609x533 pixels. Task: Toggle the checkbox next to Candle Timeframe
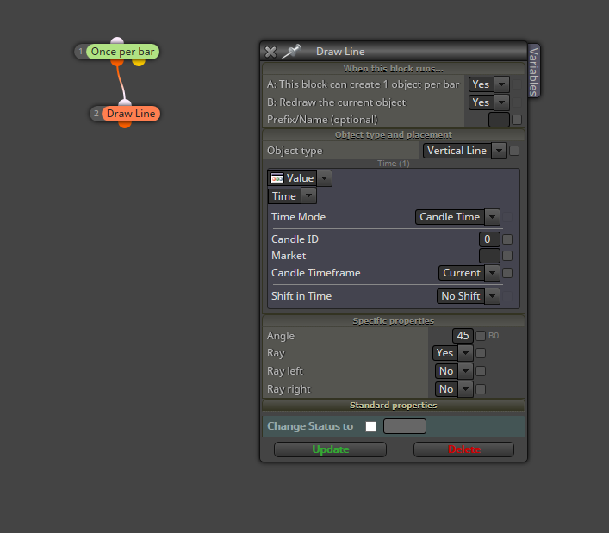click(x=507, y=273)
